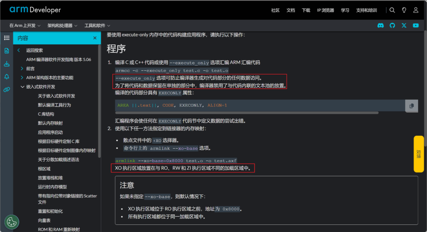Open the 架构和处理器 dropdown

tap(62, 25)
